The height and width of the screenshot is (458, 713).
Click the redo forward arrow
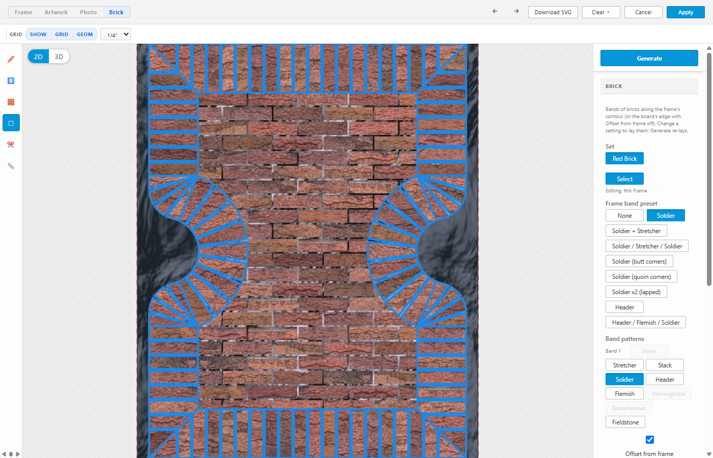pos(516,11)
